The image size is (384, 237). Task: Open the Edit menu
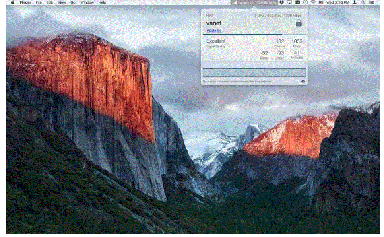tap(50, 2)
